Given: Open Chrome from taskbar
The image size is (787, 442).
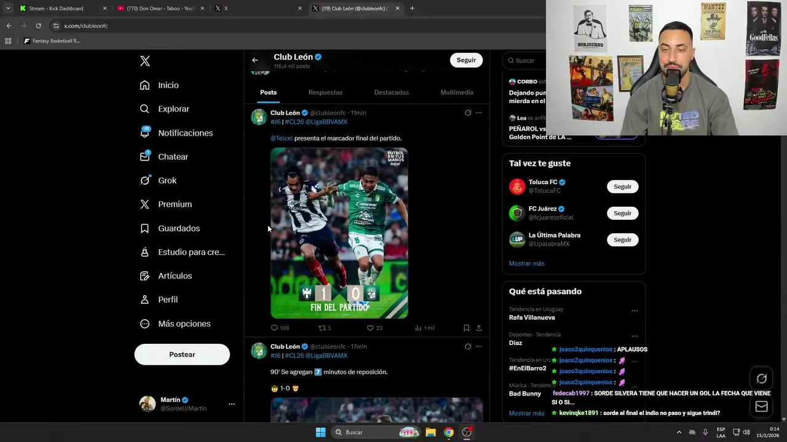Looking at the screenshot, I should pos(449,432).
